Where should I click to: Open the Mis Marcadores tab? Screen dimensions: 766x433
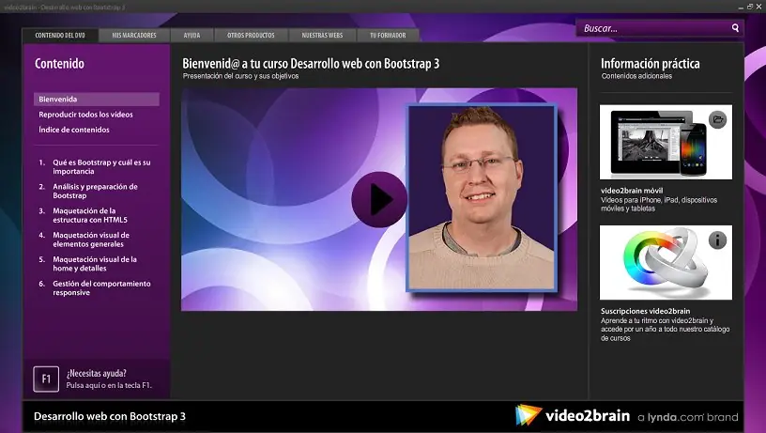(x=134, y=35)
